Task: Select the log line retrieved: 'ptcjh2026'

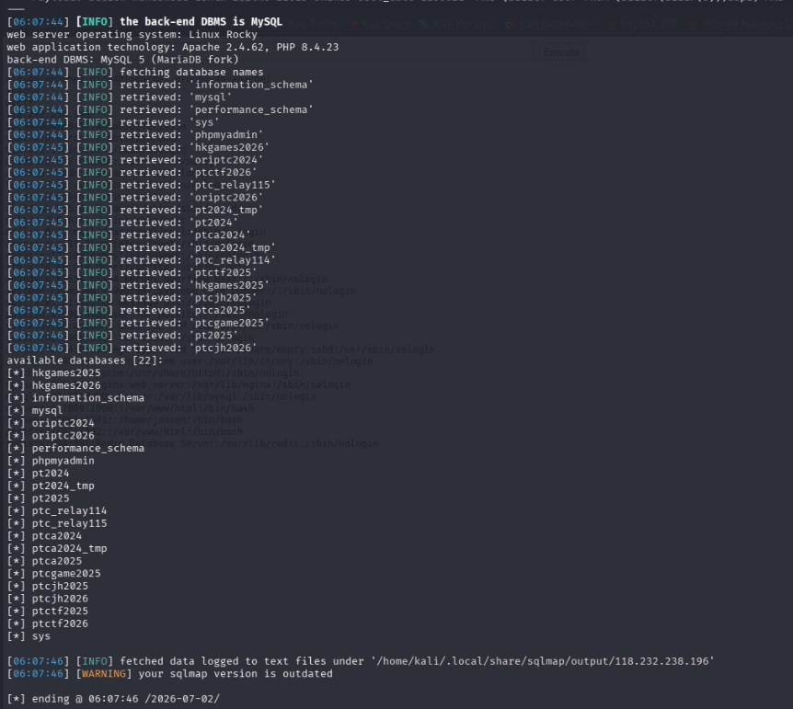Action: tap(132, 348)
